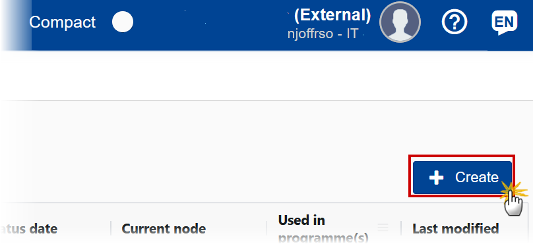533x244 pixels.
Task: Click the hand cursor graphic near Create
Action: (x=513, y=203)
